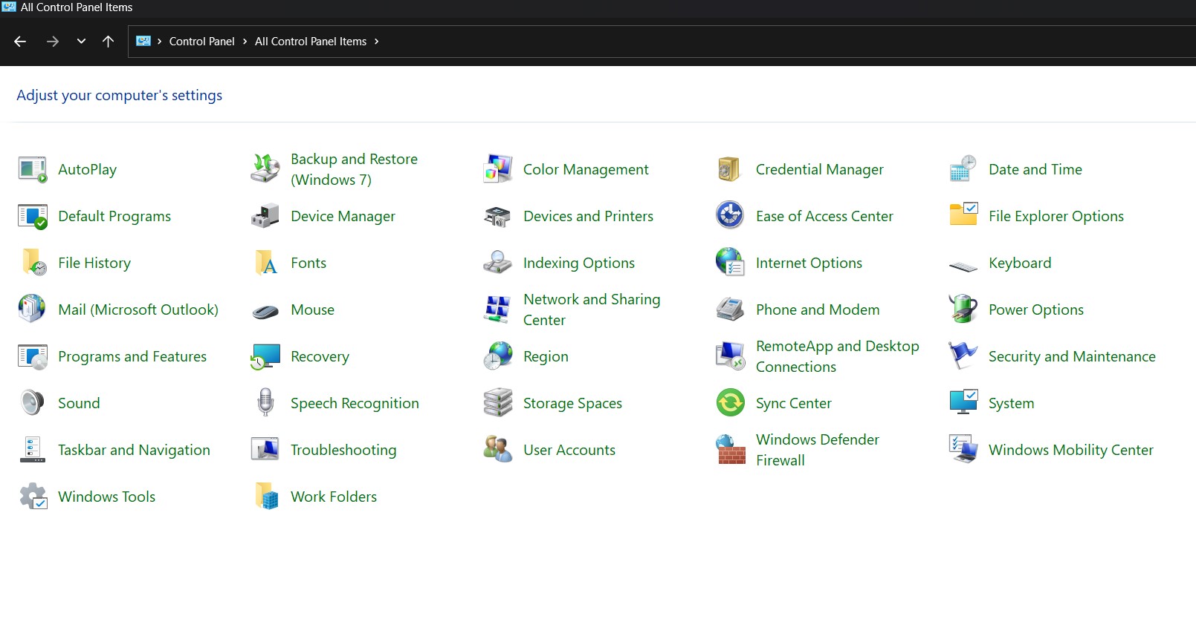Click the Storage Spaces drives icon
1196x622 pixels.
pyautogui.click(x=497, y=403)
